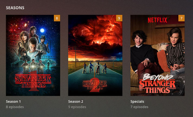Click the 7 episodes subtitle text

139,107
